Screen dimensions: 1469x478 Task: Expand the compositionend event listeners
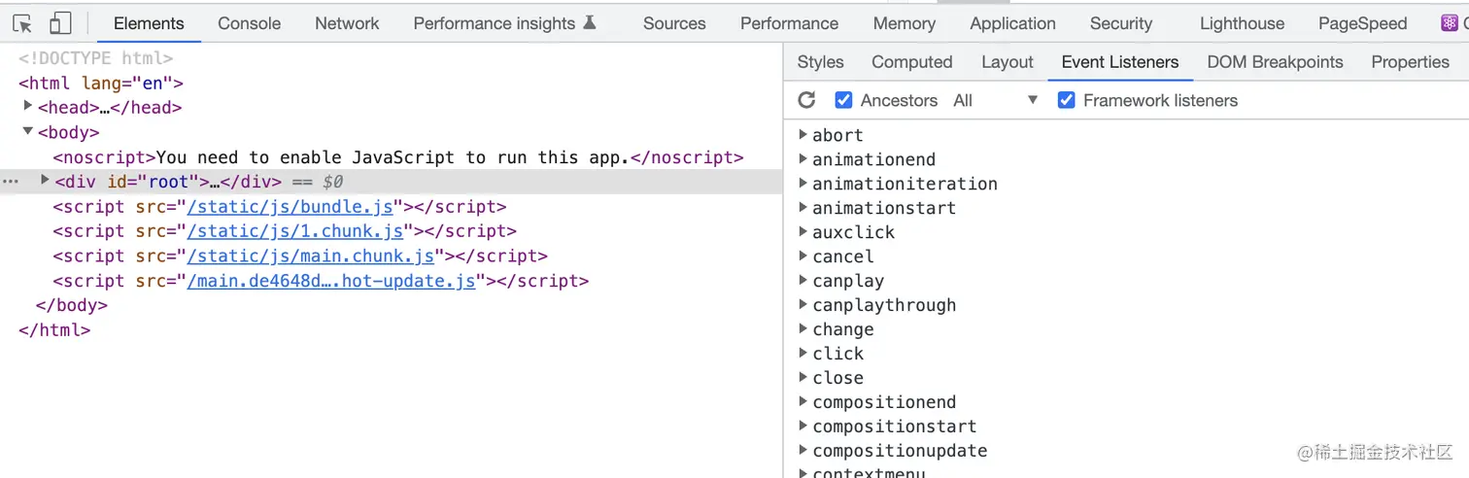803,401
